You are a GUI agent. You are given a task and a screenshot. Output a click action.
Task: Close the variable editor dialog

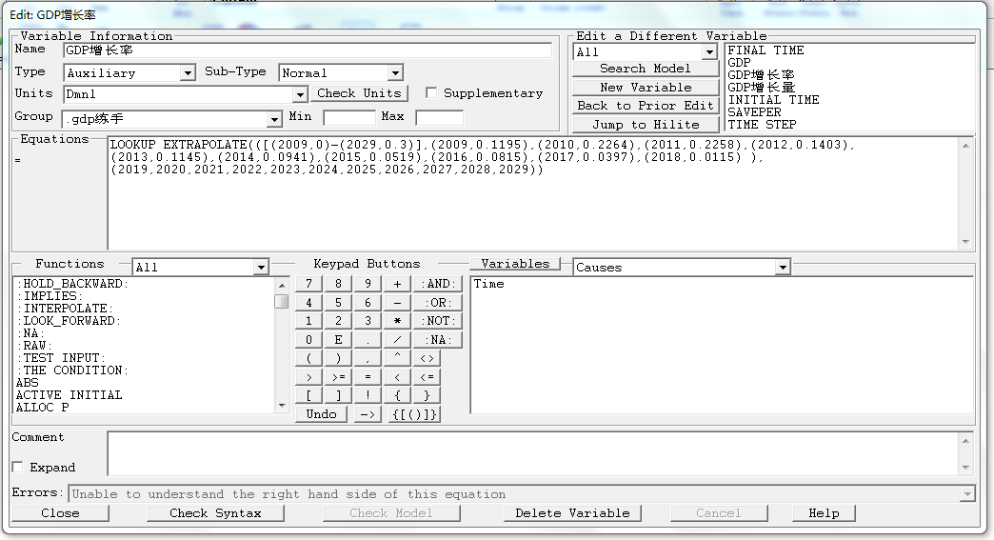tap(60, 513)
